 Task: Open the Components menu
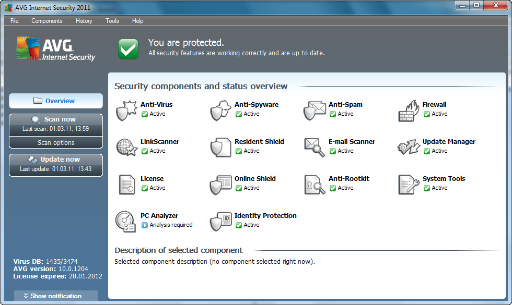tap(47, 21)
